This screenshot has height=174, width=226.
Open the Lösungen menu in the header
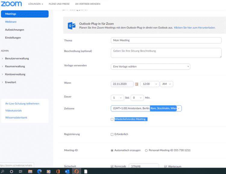click(36, 4)
